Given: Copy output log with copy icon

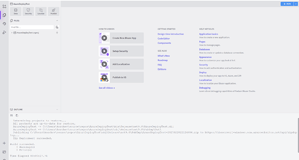Looking at the screenshot, I should coord(17,116).
